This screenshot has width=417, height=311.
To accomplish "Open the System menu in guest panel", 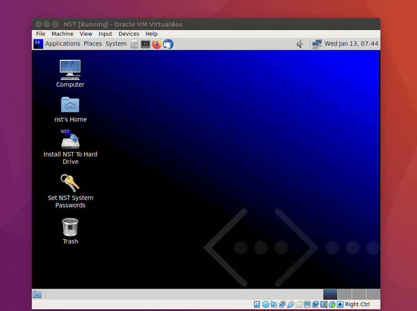I will click(x=116, y=44).
